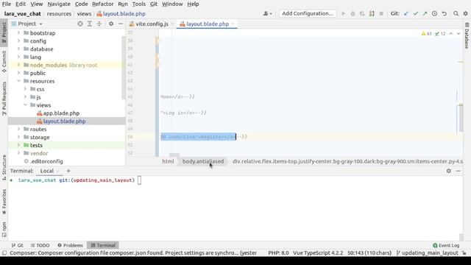Click the Debug bug icon
Screen dimensions: 471x265
point(353,13)
